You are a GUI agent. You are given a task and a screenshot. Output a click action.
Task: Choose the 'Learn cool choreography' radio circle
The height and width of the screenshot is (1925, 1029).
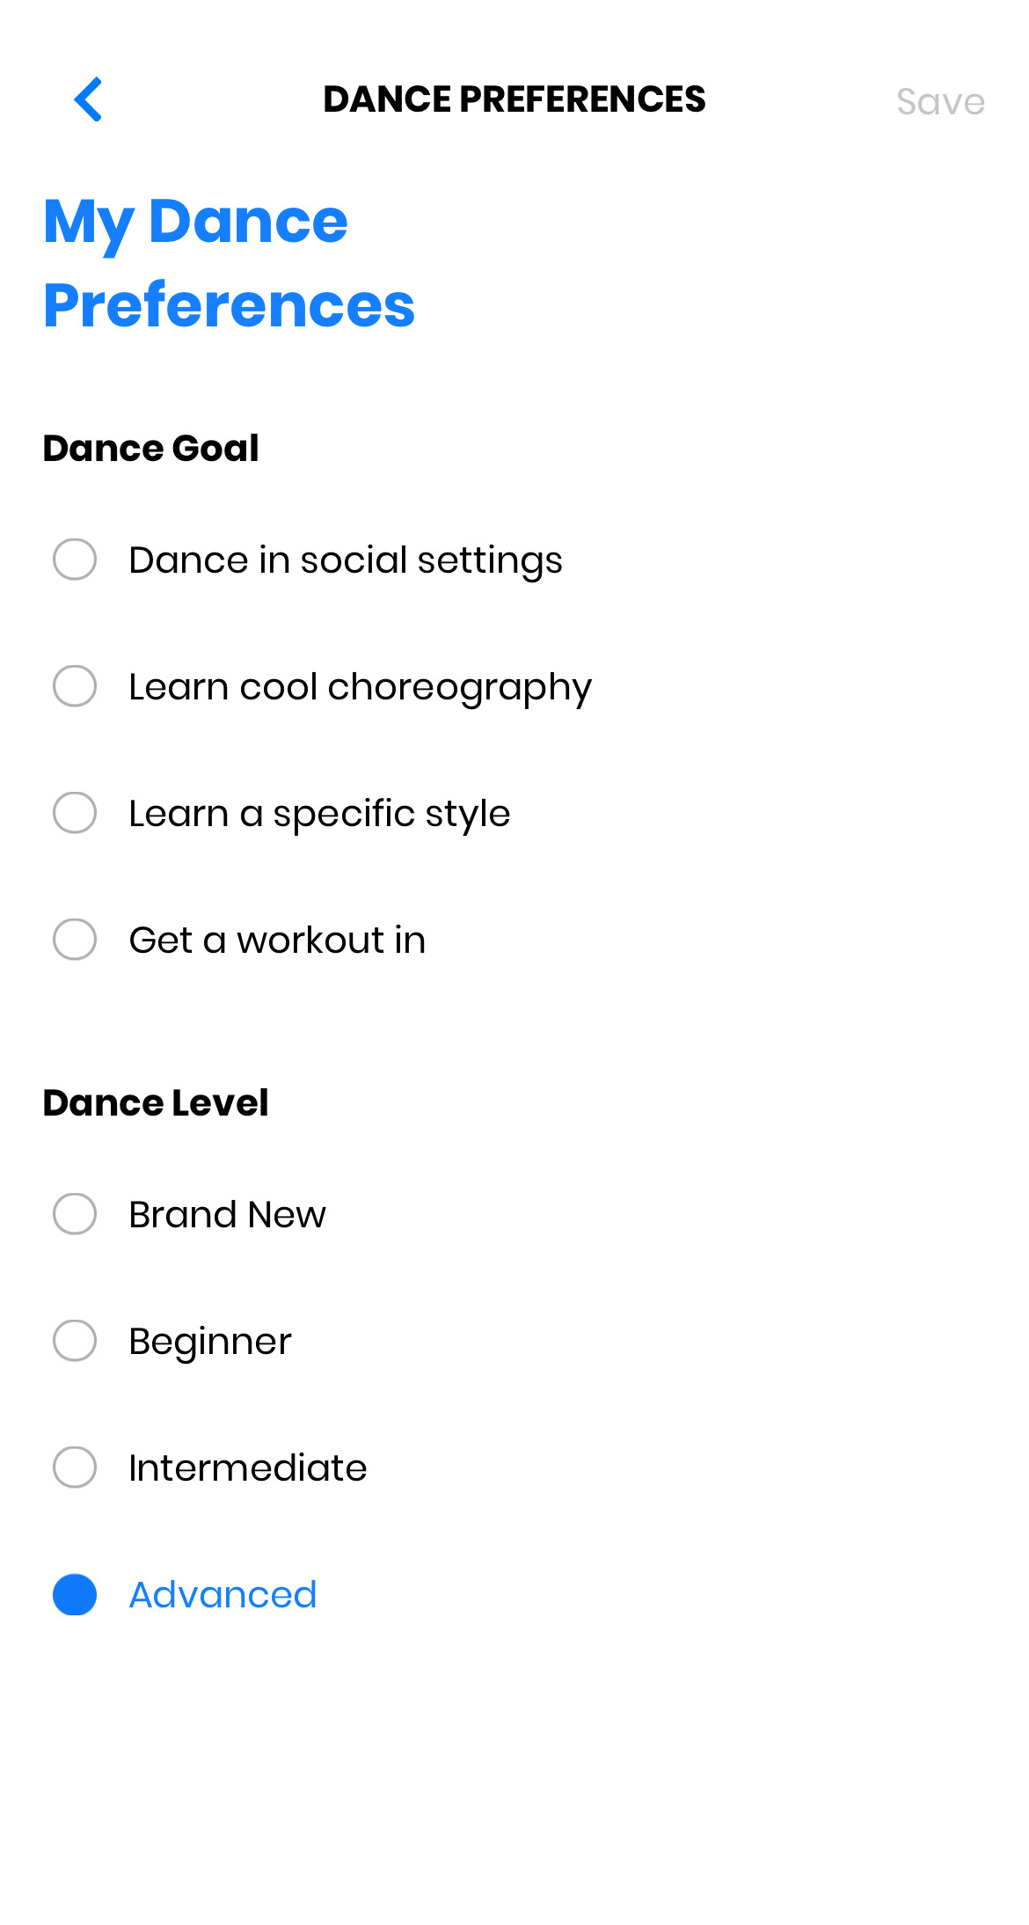(x=75, y=686)
